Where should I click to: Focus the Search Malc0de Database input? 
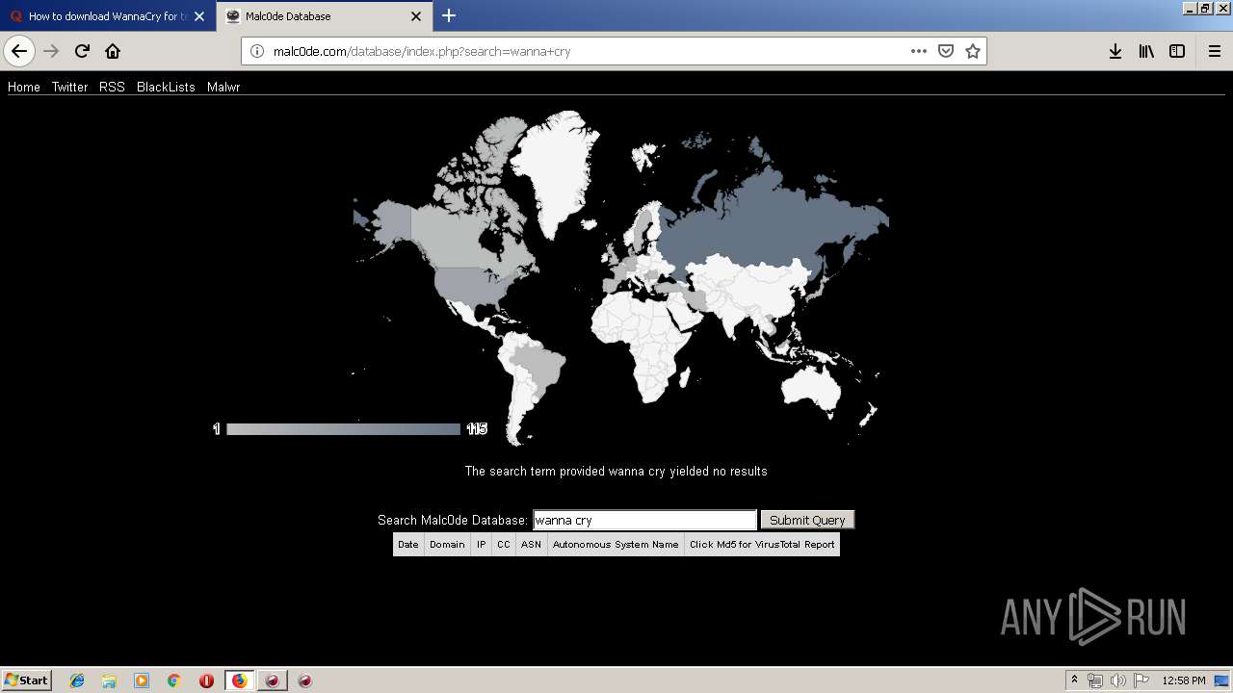tap(644, 520)
